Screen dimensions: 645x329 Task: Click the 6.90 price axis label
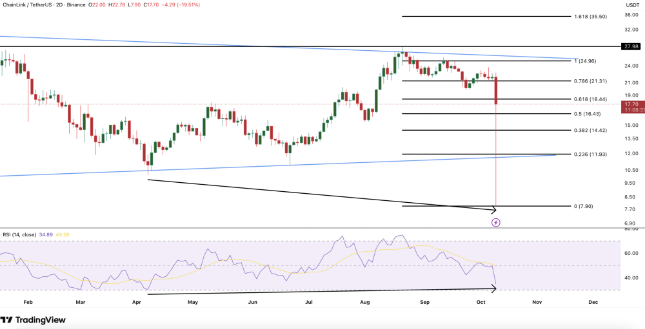pyautogui.click(x=631, y=223)
